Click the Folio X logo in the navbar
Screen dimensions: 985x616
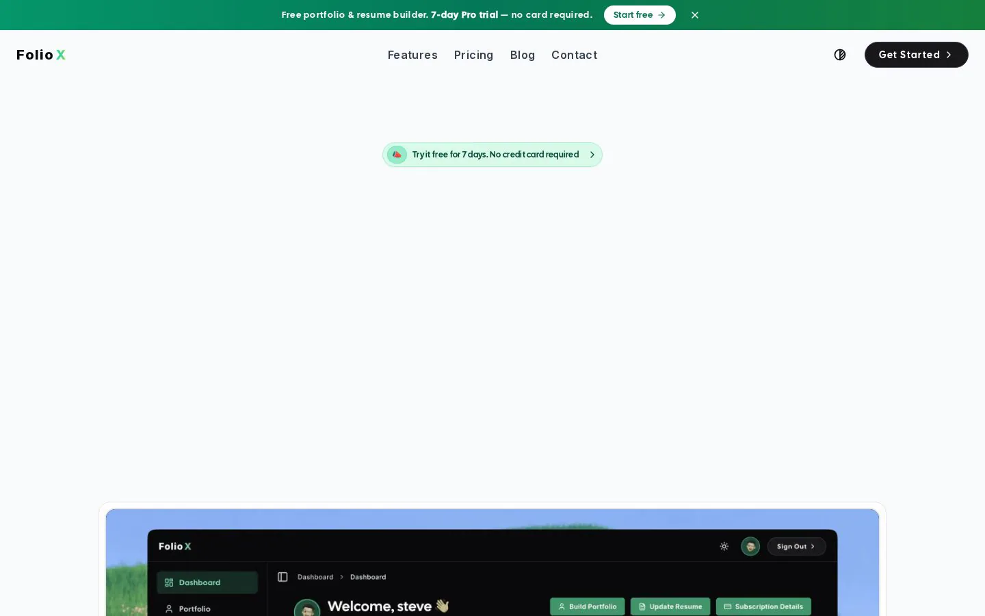[41, 55]
